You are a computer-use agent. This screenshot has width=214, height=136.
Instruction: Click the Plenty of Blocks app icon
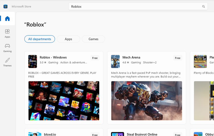pos(200,62)
